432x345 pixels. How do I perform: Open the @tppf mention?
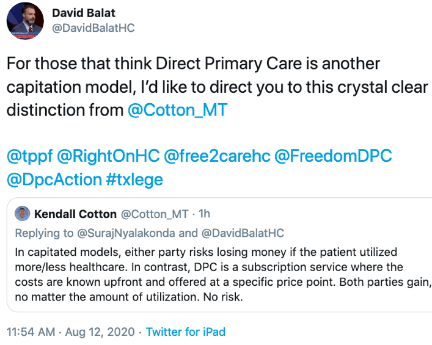tap(29, 156)
